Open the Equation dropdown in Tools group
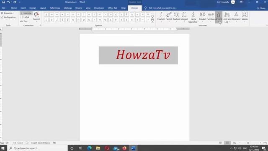Viewport: 268px width, 151px height. pos(8,13)
